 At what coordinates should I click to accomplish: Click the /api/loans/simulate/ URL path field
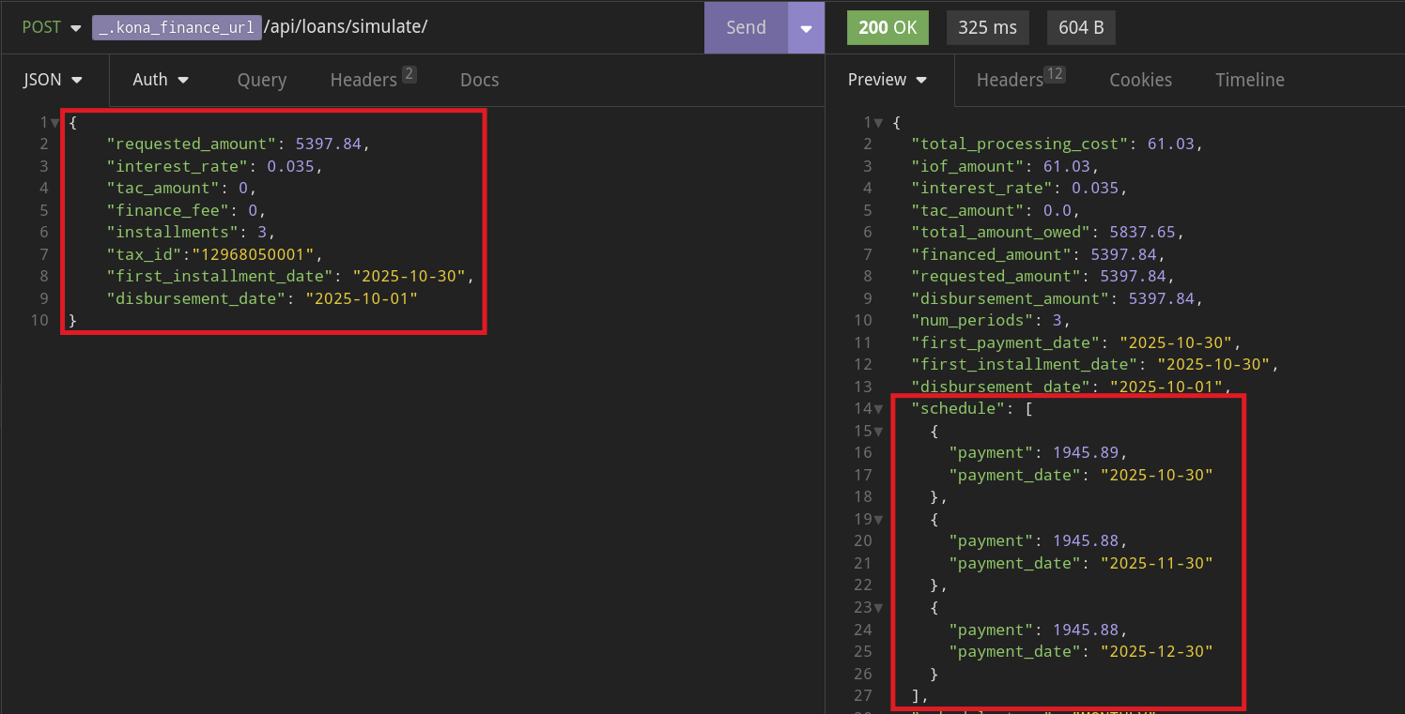pos(346,27)
